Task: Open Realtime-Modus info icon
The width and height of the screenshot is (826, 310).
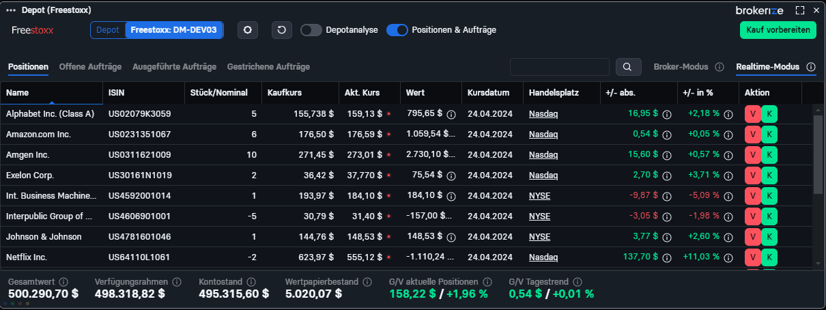Action: [811, 67]
